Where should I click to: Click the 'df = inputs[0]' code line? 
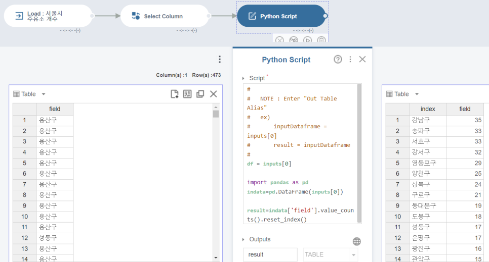[x=269, y=164]
